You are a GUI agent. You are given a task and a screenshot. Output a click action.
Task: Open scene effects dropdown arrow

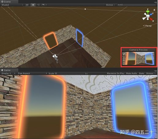[x=46, y=5]
